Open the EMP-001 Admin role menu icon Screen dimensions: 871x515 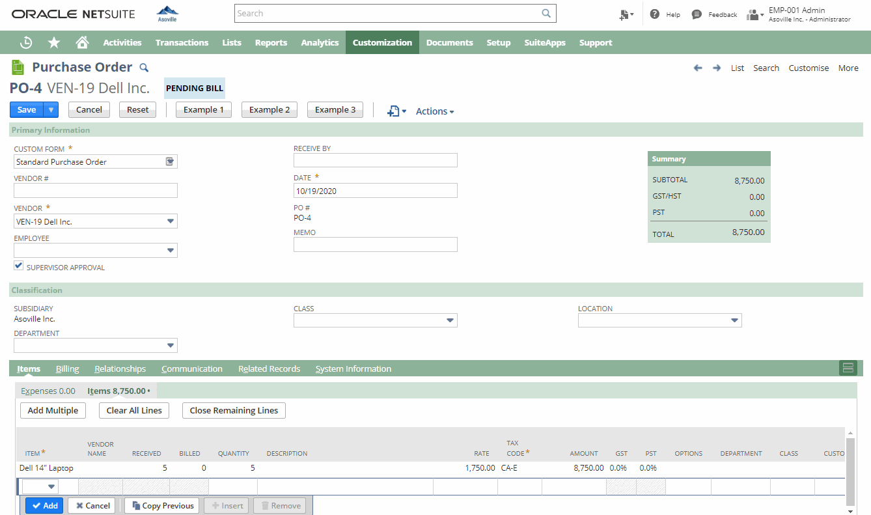[x=755, y=14]
